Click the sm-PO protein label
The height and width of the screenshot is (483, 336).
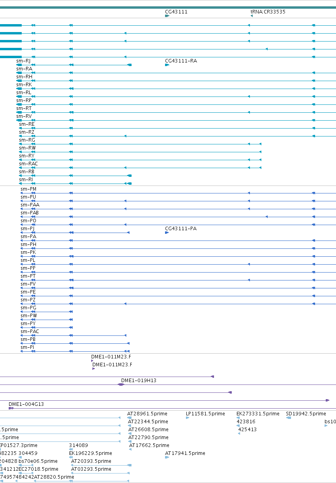(x=28, y=221)
